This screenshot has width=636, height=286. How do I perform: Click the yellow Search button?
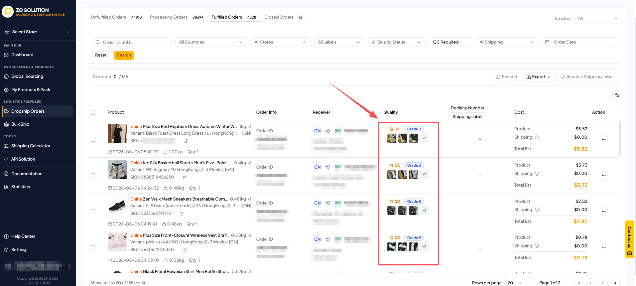[124, 55]
